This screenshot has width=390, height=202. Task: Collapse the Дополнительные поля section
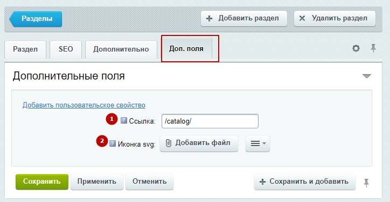tap(367, 76)
